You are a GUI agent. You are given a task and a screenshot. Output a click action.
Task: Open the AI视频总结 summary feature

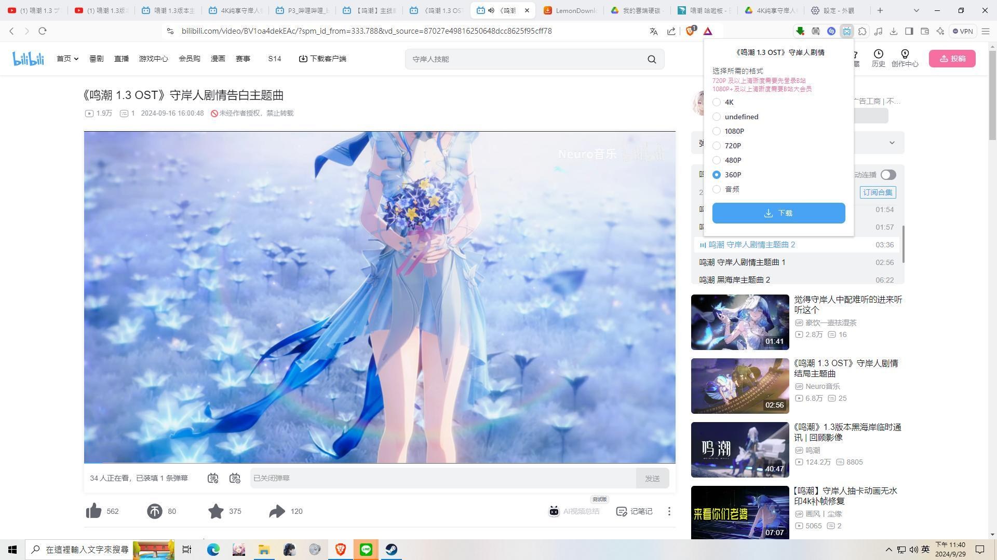pos(574,511)
